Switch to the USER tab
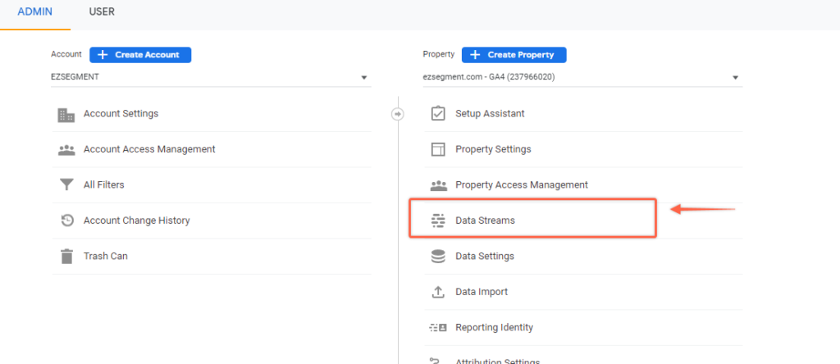 coord(102,11)
